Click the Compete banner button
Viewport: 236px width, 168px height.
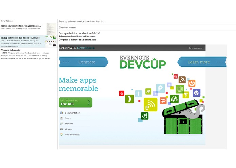tap(84, 62)
